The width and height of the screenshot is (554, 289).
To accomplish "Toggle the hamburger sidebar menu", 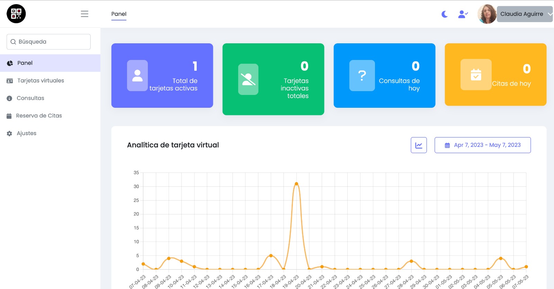I will (84, 14).
